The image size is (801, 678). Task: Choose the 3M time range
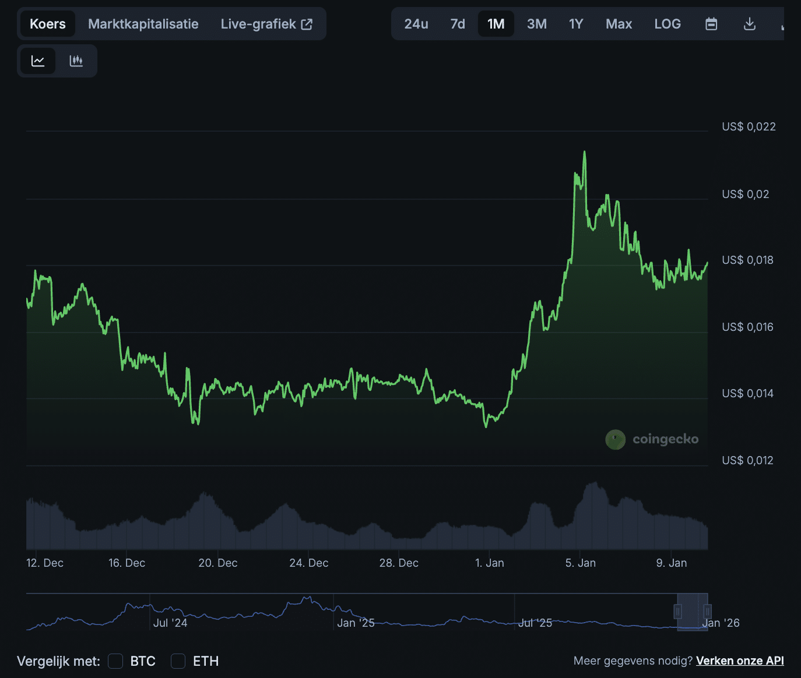tap(537, 24)
